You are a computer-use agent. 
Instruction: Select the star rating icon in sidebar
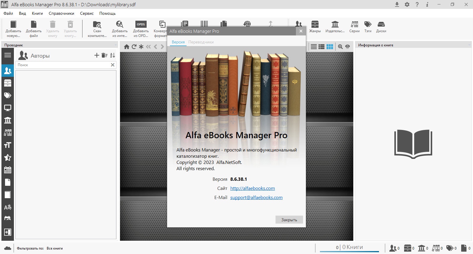(8, 157)
